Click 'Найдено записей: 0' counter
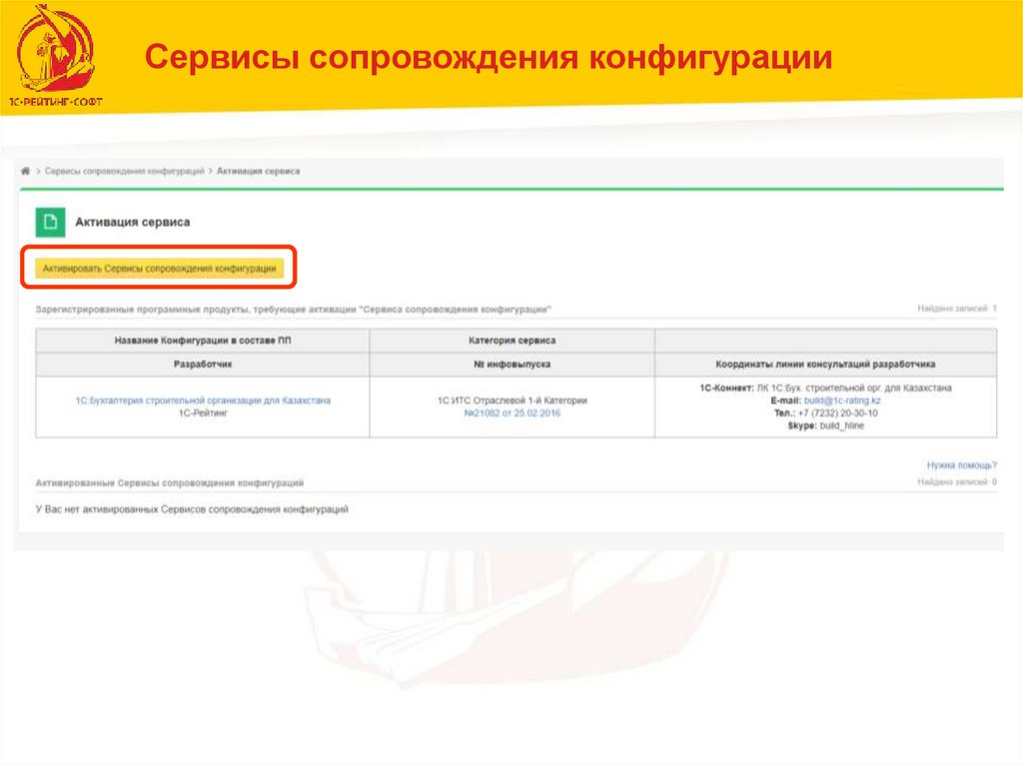This screenshot has height=766, width=1023. [957, 481]
